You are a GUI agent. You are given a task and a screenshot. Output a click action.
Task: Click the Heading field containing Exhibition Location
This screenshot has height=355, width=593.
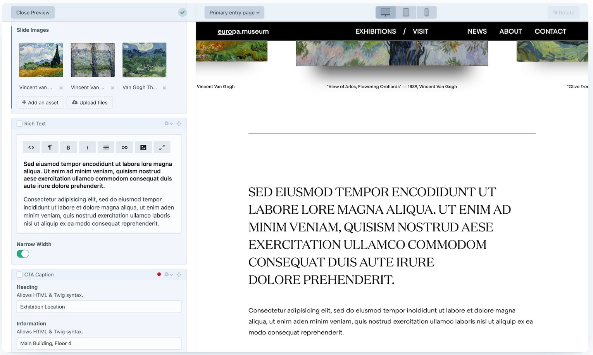click(99, 307)
